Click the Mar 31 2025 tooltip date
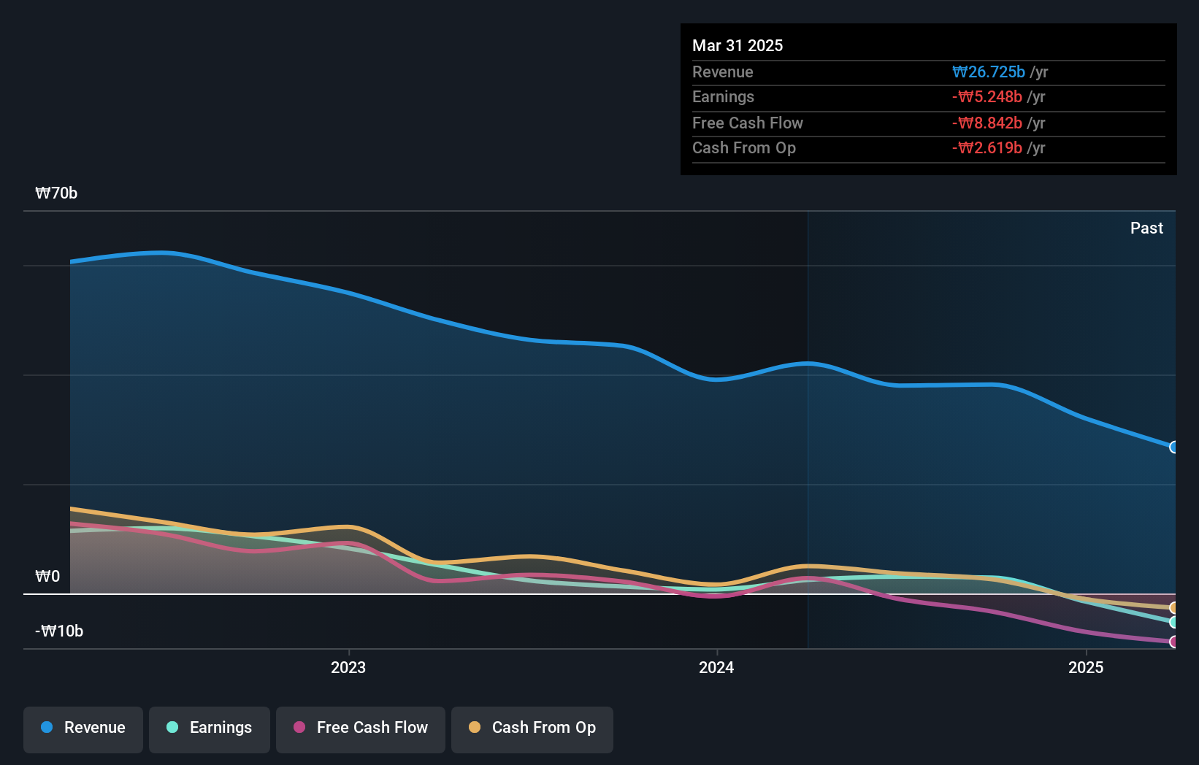The image size is (1199, 765). pos(738,45)
